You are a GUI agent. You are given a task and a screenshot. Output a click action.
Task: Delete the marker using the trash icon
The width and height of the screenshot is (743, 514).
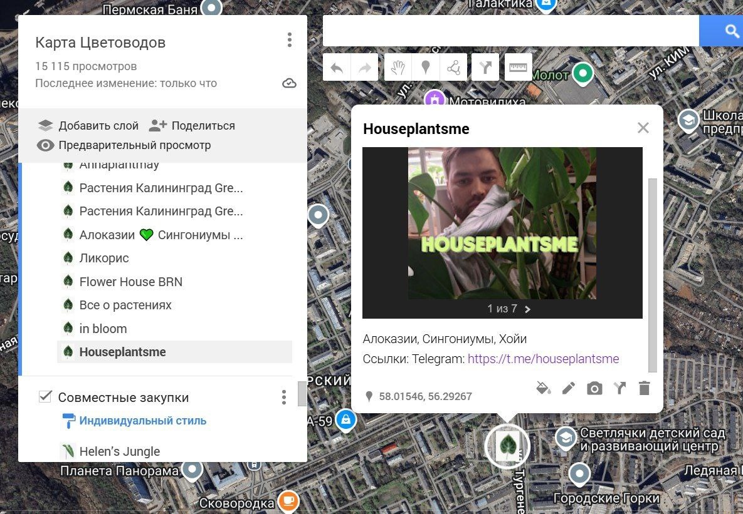coord(644,388)
